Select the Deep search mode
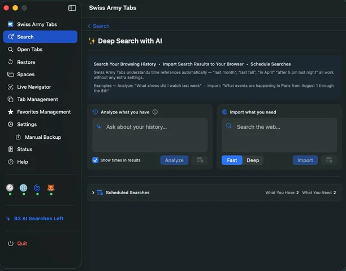Screen dimensions: 346x271 (253, 160)
